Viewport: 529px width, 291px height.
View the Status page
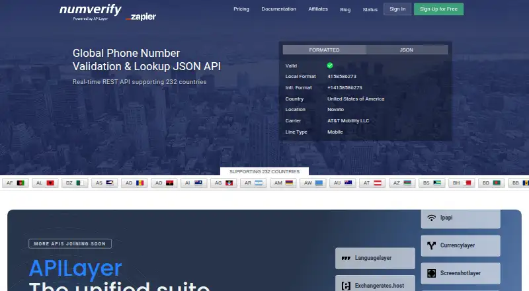(370, 9)
